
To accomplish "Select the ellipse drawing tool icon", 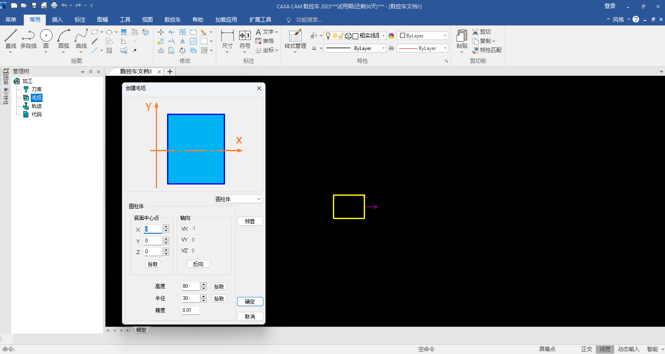I will tap(109, 32).
